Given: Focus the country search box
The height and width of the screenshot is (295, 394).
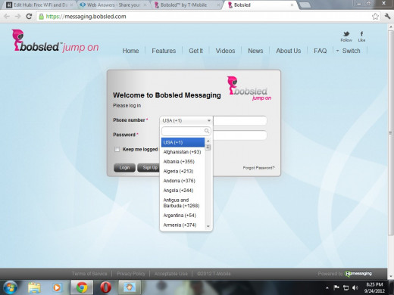Looking at the screenshot, I should click(x=186, y=131).
